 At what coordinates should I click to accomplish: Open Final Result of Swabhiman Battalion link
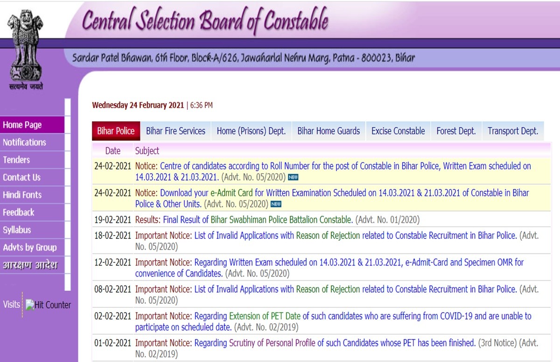(258, 219)
